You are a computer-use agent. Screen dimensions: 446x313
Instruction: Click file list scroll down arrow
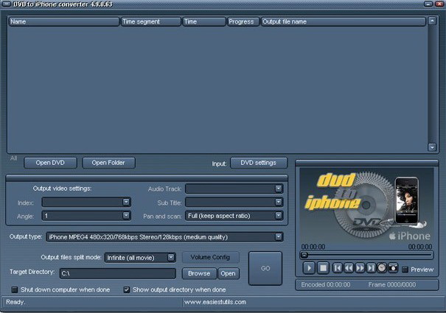432,147
